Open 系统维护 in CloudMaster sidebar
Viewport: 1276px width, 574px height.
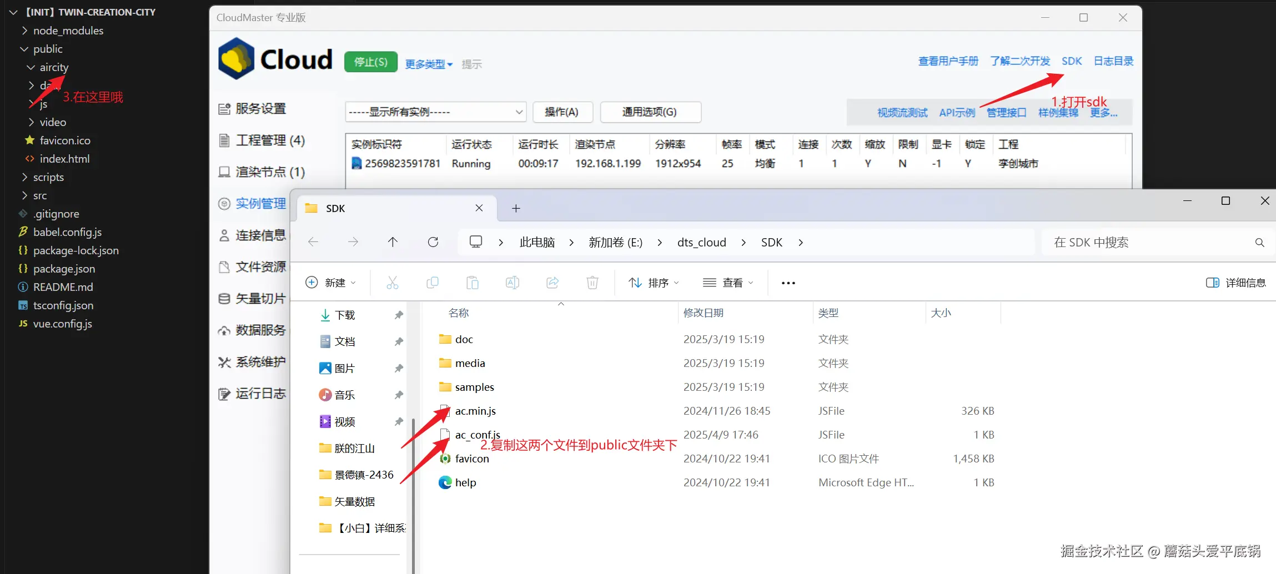253,362
